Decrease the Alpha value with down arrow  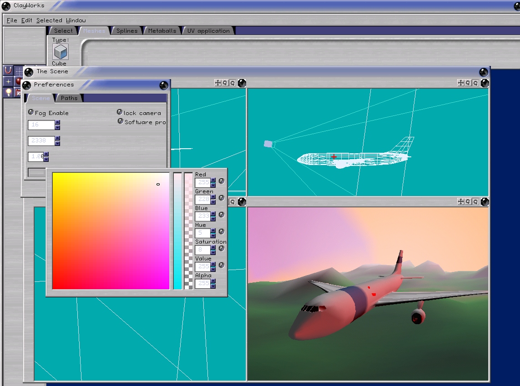pyautogui.click(x=213, y=286)
